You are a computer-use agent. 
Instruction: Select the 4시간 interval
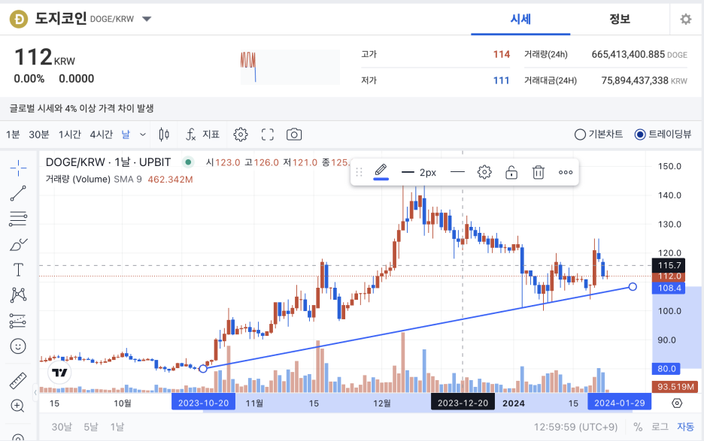(101, 134)
